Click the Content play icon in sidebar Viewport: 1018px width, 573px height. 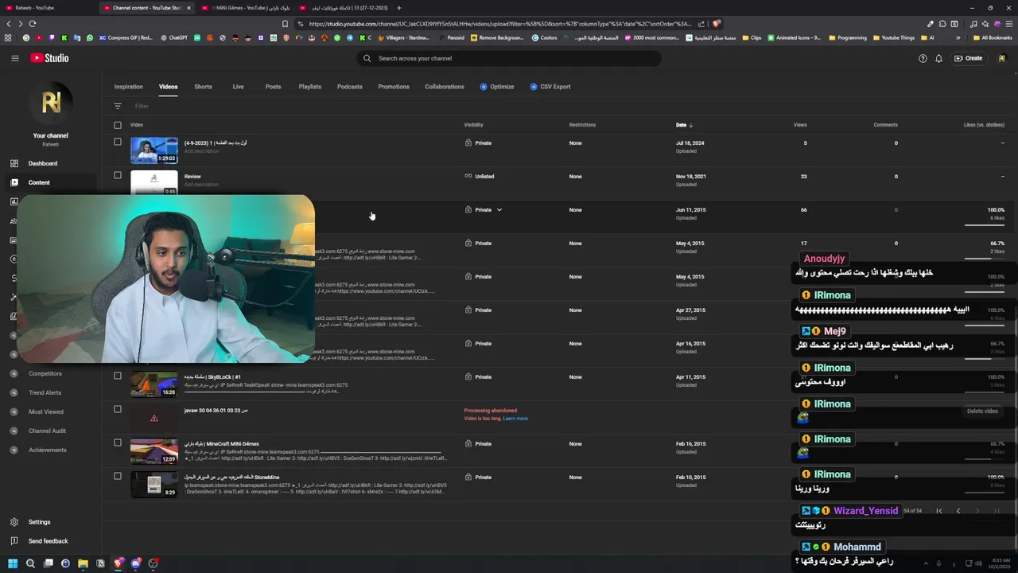(x=14, y=182)
